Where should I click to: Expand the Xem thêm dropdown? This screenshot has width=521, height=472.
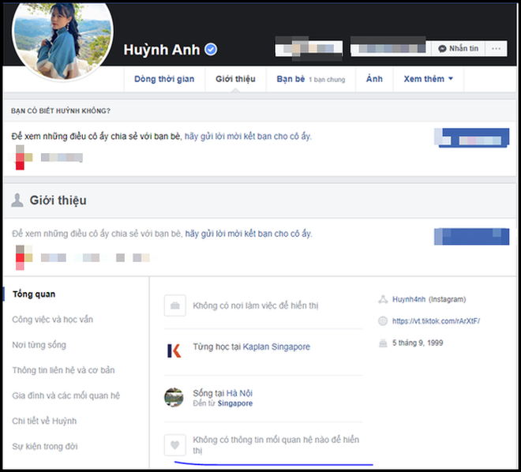[x=428, y=79]
